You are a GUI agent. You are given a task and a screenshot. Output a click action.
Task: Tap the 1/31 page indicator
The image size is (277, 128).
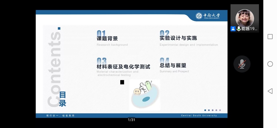(x=131, y=120)
